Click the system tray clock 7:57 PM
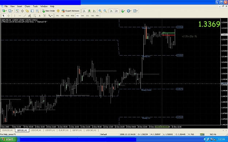Image resolution: width=228 pixels, height=142 pixels. tap(221, 139)
